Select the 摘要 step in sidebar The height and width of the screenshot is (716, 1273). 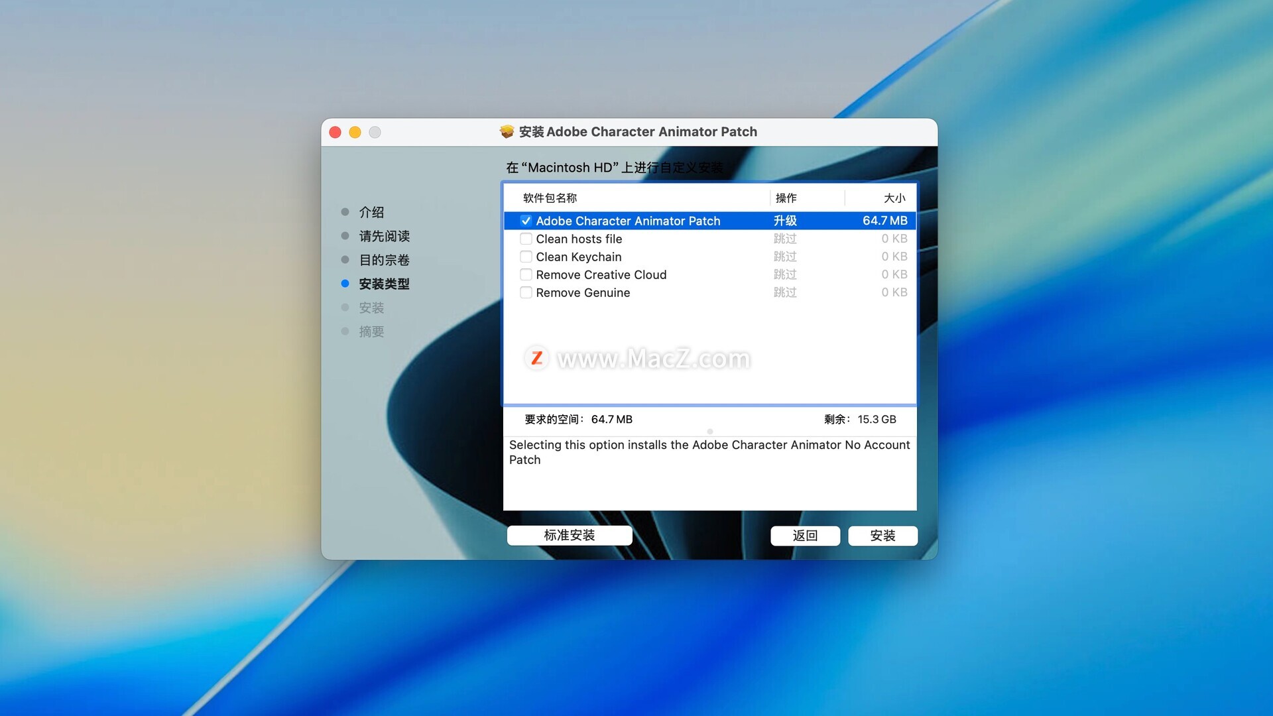[x=371, y=331]
